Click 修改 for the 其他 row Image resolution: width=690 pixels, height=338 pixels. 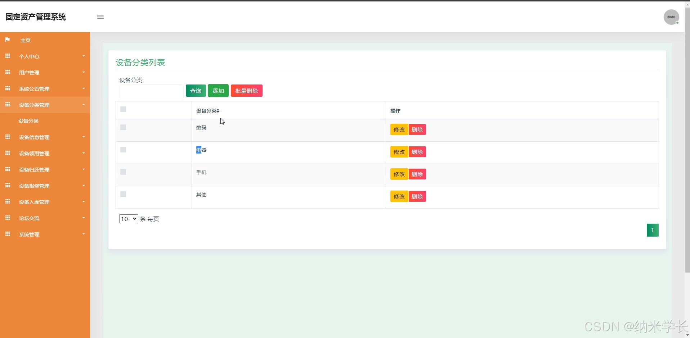399,196
